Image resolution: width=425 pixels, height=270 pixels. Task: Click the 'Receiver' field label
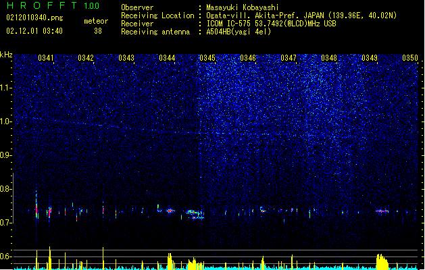tap(137, 24)
